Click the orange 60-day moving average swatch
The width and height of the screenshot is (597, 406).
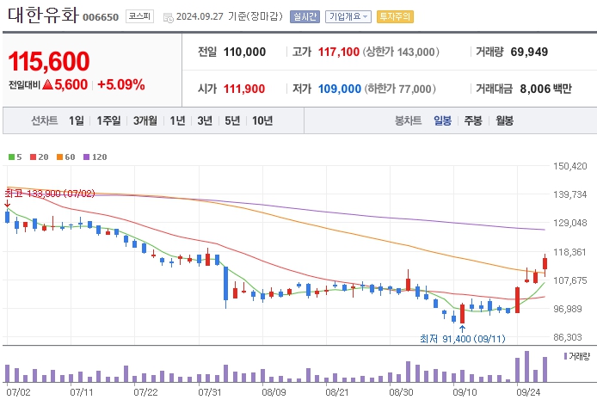pos(59,157)
